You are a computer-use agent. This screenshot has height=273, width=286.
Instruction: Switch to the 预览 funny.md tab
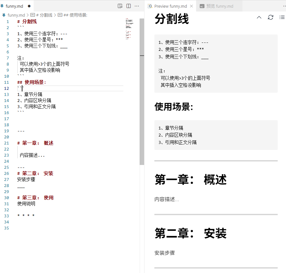click(x=220, y=6)
